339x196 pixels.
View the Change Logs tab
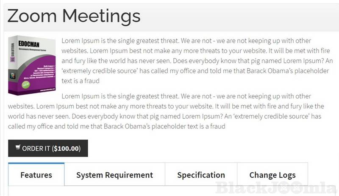(x=272, y=175)
